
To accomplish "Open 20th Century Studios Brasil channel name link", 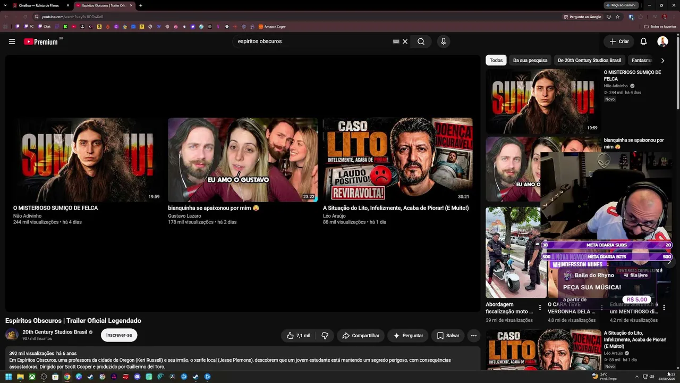I will click(55, 332).
